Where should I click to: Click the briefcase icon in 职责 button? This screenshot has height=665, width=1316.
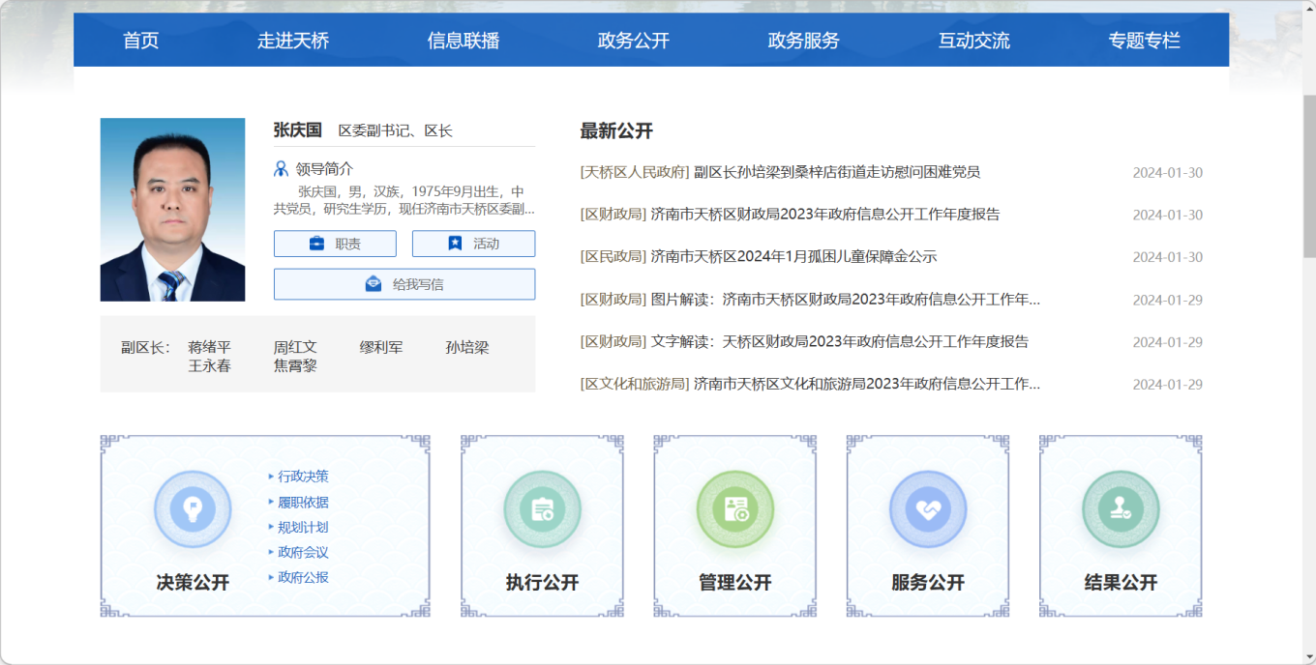317,244
